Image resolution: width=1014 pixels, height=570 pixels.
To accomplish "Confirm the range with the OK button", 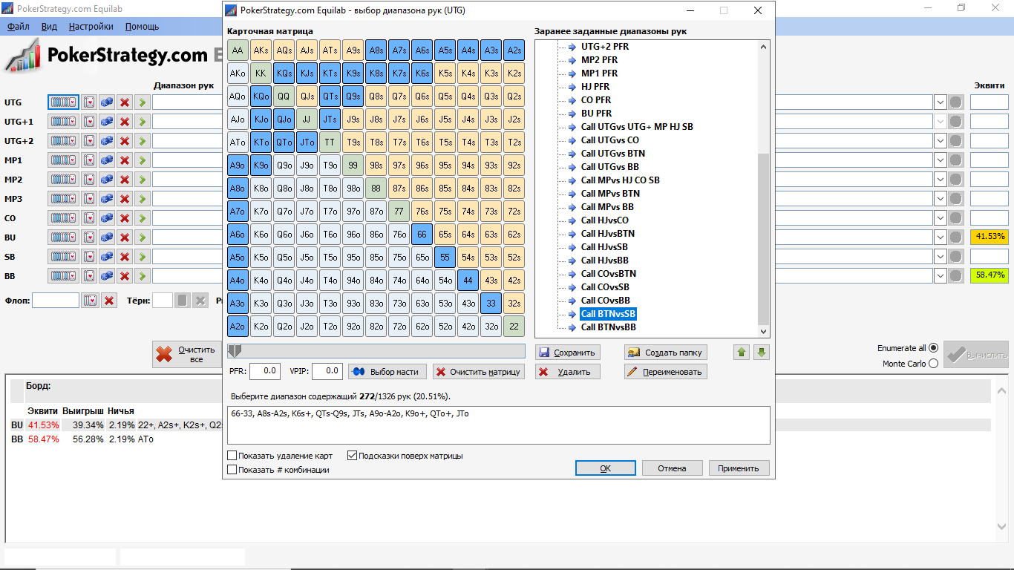I will [x=606, y=468].
